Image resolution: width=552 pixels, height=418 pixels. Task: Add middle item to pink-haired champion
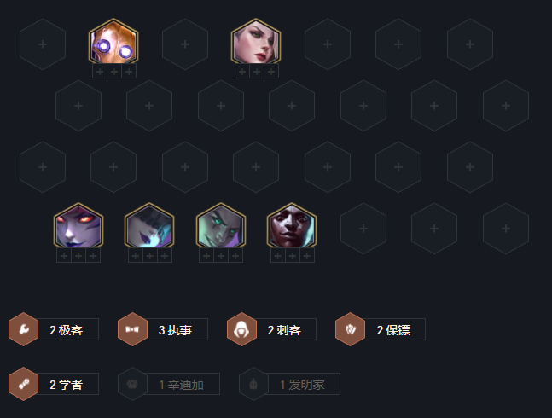257,72
